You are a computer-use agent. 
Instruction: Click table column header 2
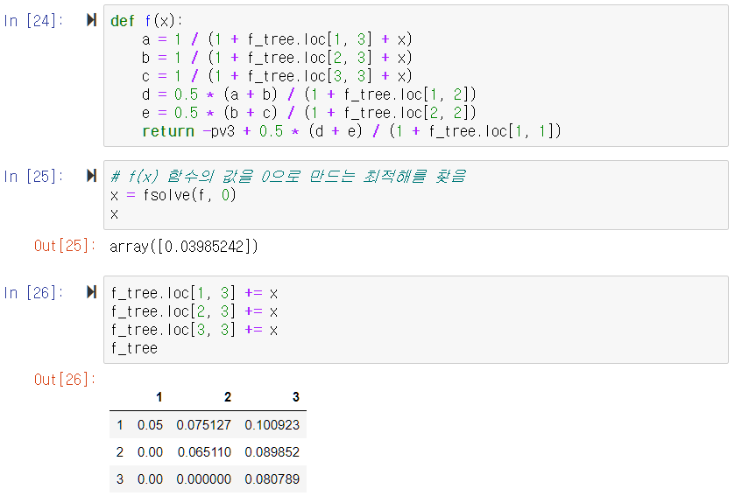(x=228, y=397)
